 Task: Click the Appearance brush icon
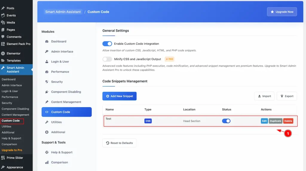click(x=3, y=167)
